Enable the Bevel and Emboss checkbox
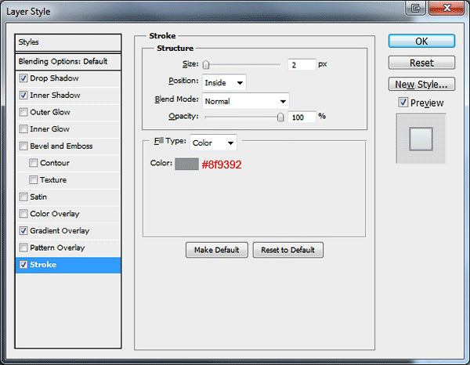Image resolution: width=470 pixels, height=365 pixels. (x=23, y=146)
